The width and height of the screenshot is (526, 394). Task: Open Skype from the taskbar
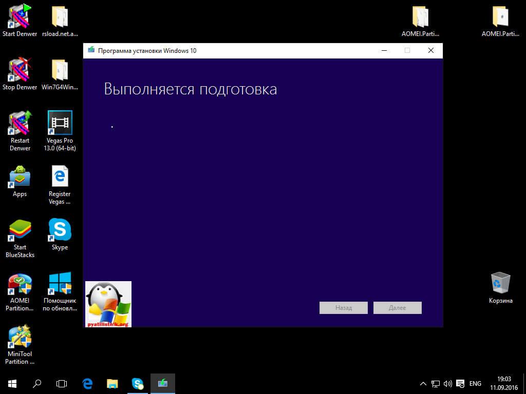click(x=137, y=384)
